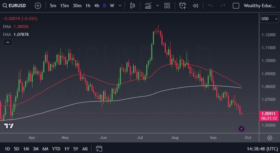Open symbol search for EURUSD
Image resolution: width=280 pixels, height=153 pixels.
point(14,6)
